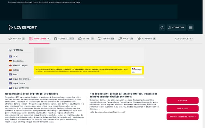The width and height of the screenshot is (205, 128).
Task: Open the Handball tab
Action: (146, 39)
